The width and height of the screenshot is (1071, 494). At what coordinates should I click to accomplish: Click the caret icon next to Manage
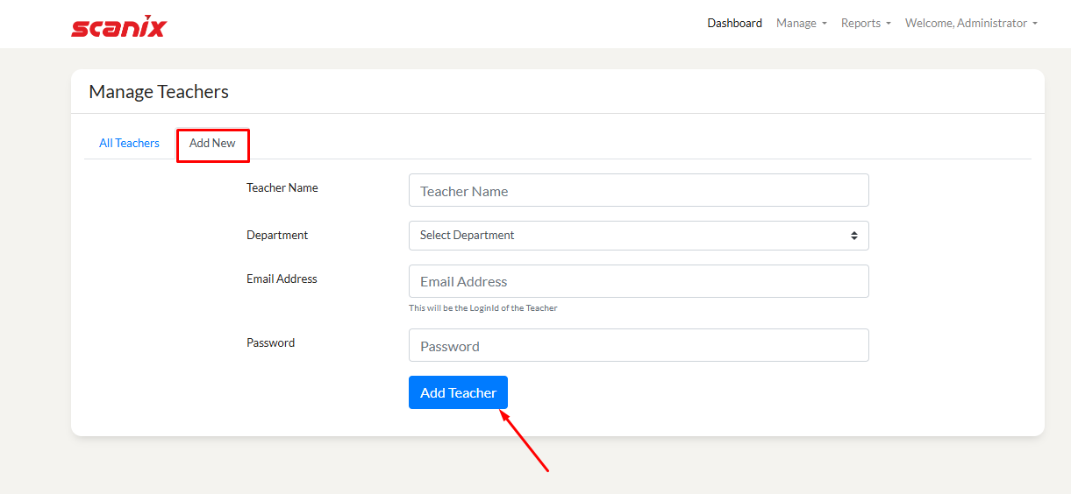pyautogui.click(x=825, y=24)
